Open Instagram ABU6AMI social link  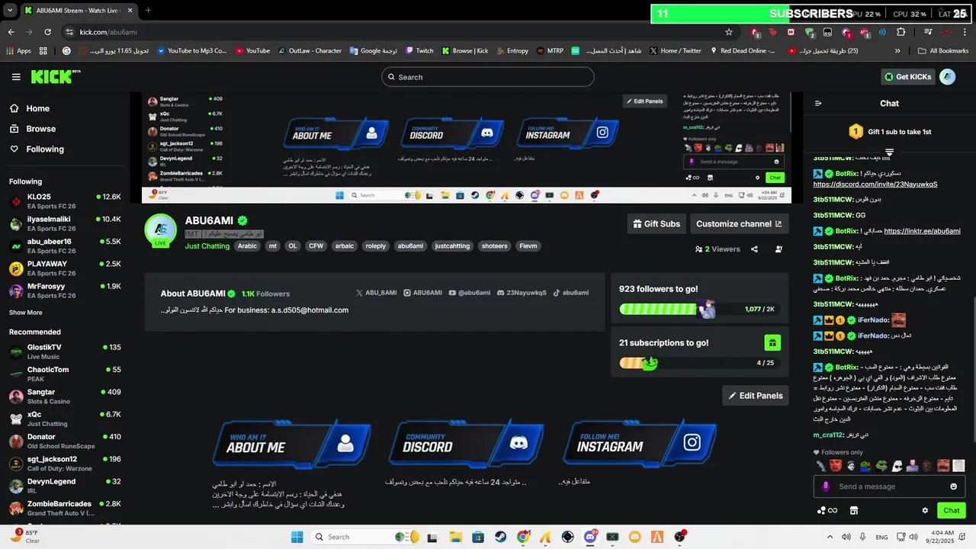click(422, 293)
